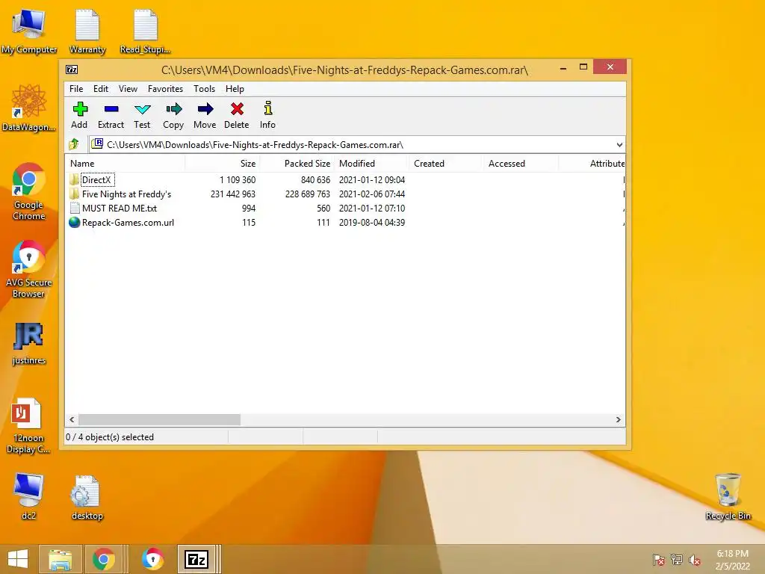The height and width of the screenshot is (574, 765).
Task: Open File Explorer from the taskbar
Action: (60, 559)
